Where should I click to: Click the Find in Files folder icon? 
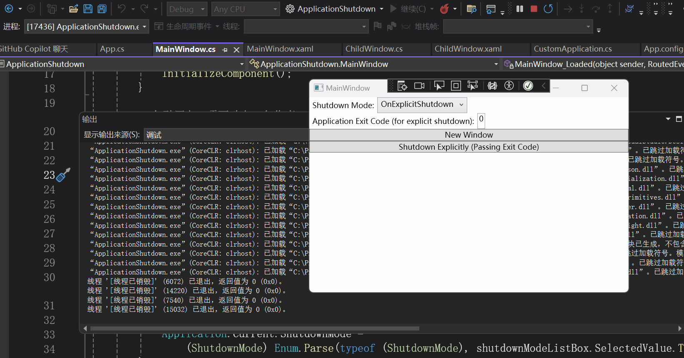point(471,9)
